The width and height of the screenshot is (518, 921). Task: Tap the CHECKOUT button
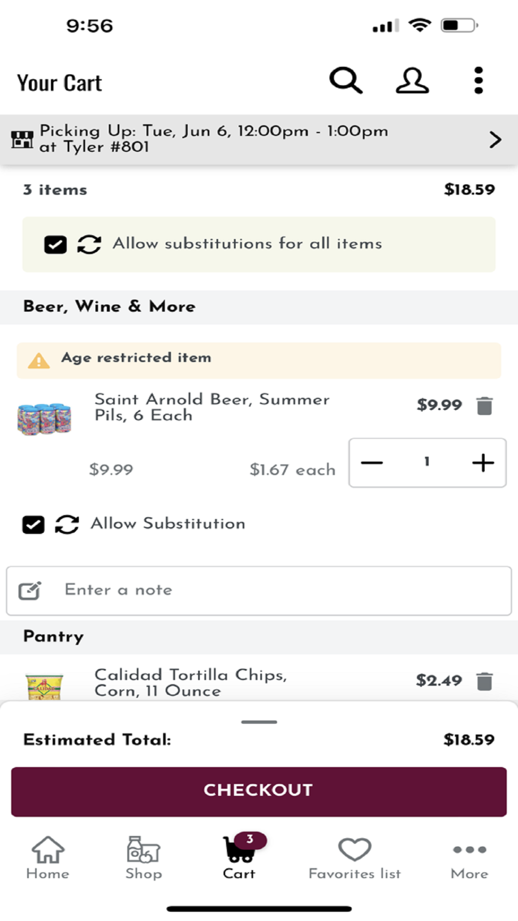point(259,791)
